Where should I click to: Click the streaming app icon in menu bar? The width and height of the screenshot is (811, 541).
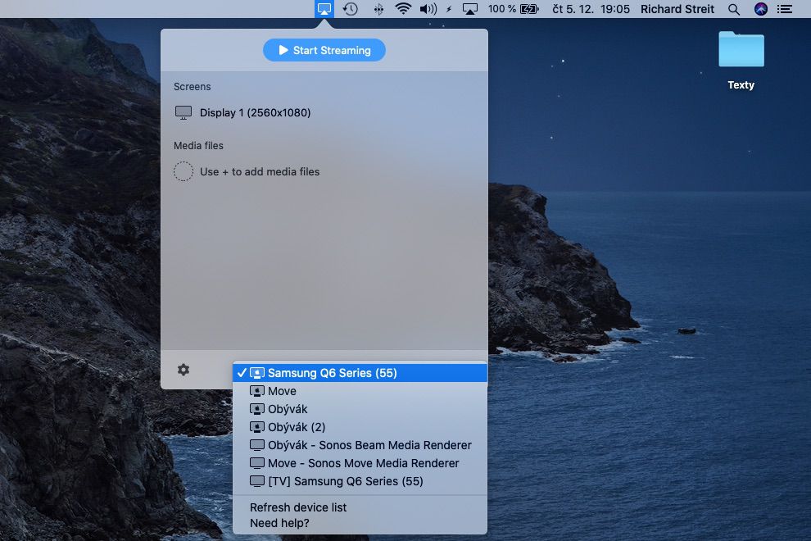(x=324, y=9)
